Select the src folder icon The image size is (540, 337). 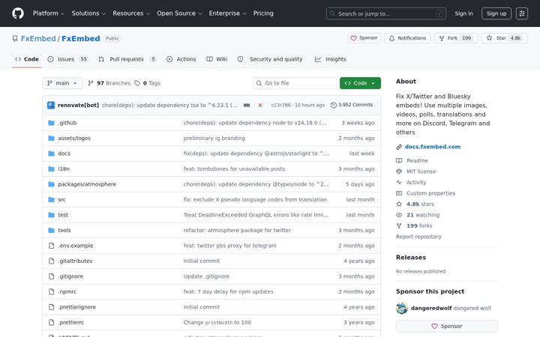click(51, 199)
